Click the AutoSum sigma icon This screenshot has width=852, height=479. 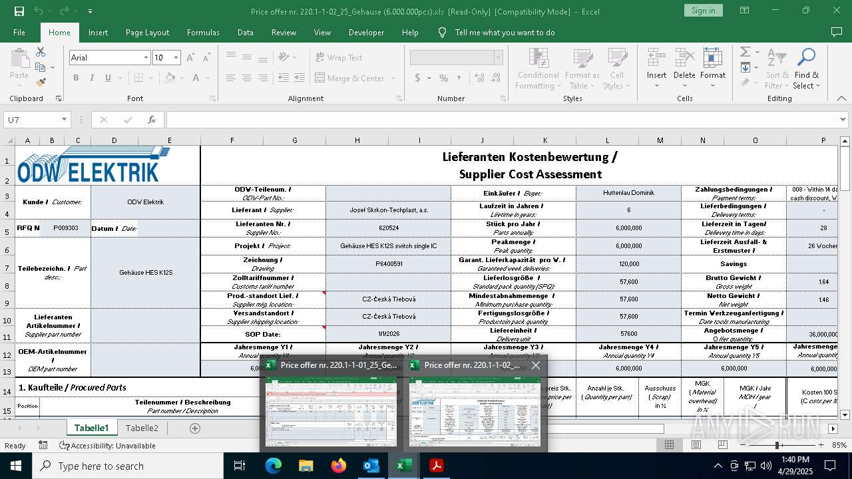point(744,52)
